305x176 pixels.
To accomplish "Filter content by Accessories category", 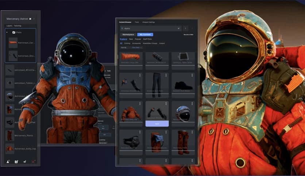I will coord(136,43).
